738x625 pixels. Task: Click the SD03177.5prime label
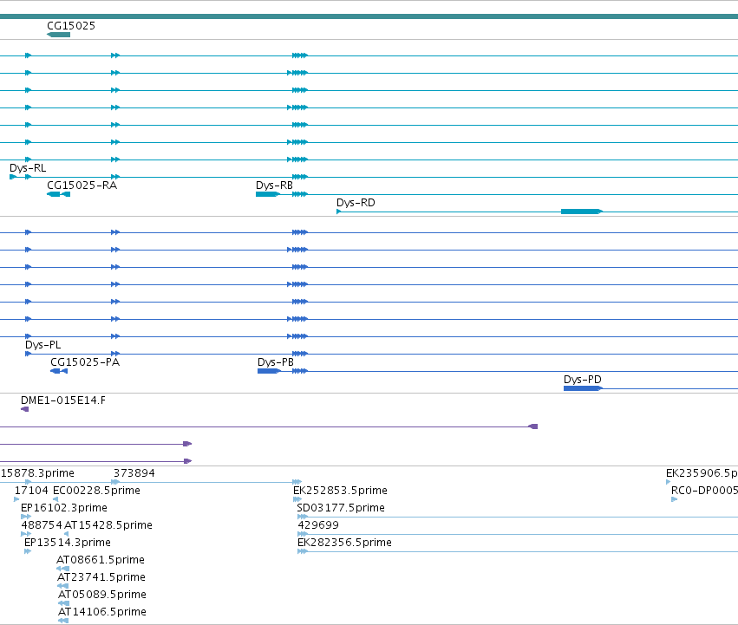(341, 508)
